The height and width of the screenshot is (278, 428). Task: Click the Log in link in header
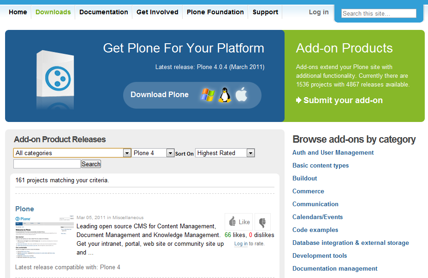[319, 12]
